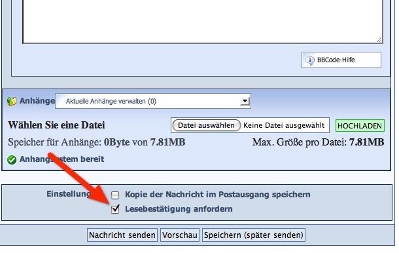The width and height of the screenshot is (399, 253).
Task: Enable 'Kopie der Nachricht im Postausgang speichern'
Action: coord(115,195)
